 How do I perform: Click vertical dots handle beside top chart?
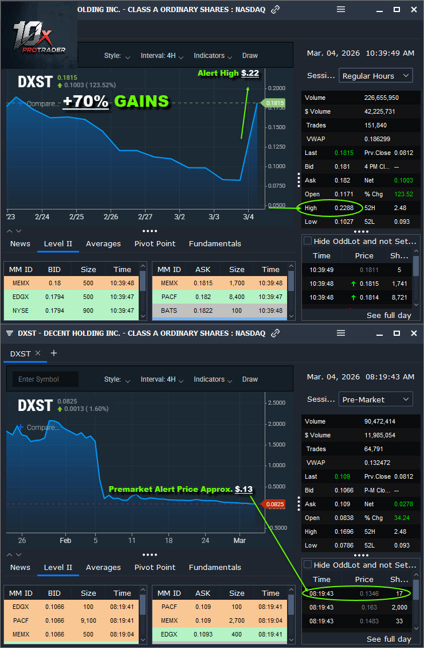[299, 180]
